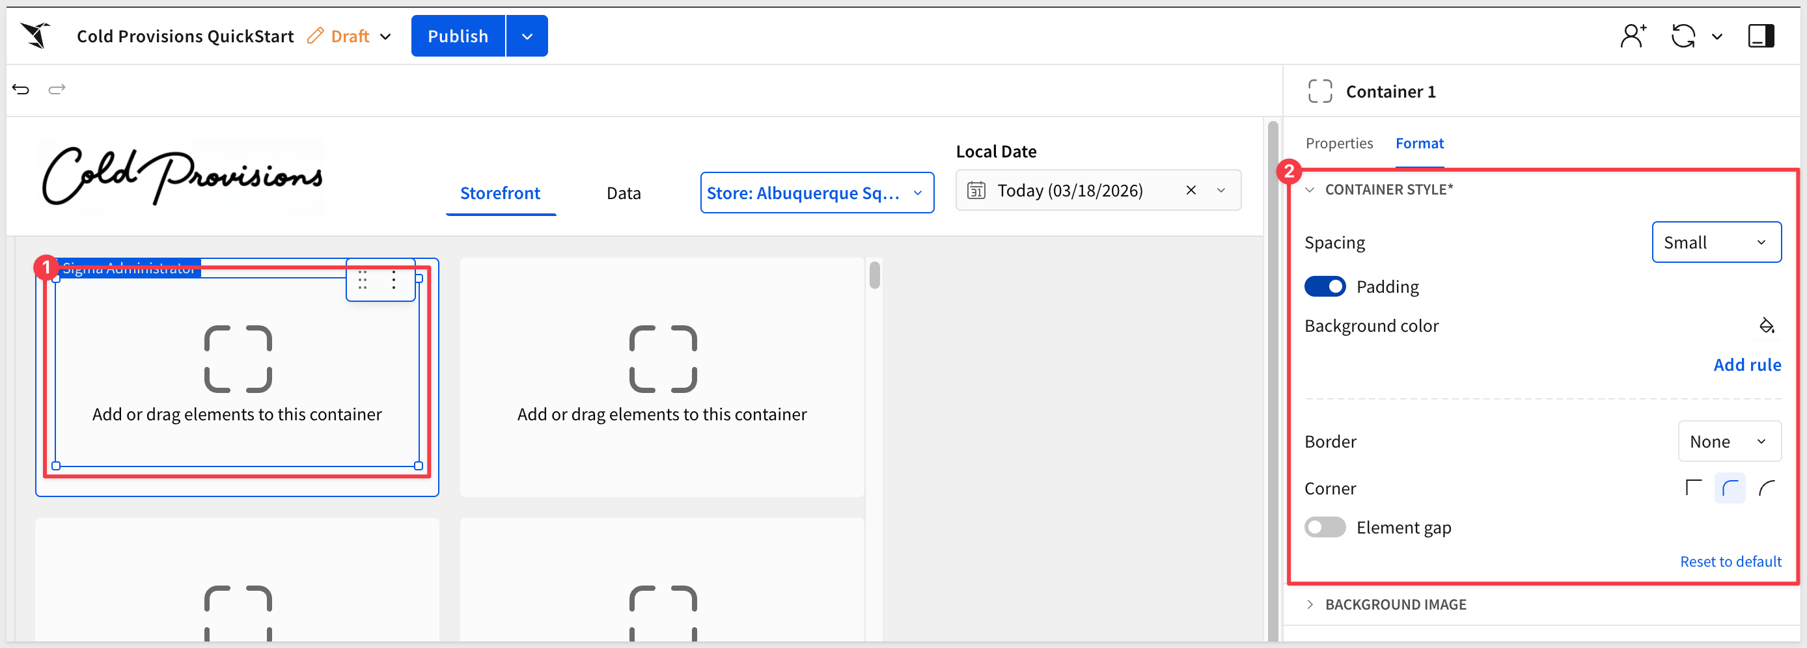Open the share user icon
This screenshot has width=1807, height=648.
coord(1633,35)
